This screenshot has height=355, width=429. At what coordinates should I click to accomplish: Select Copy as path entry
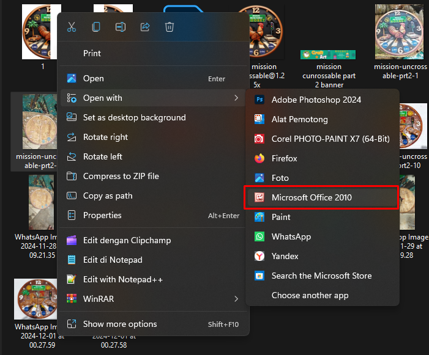(153, 196)
